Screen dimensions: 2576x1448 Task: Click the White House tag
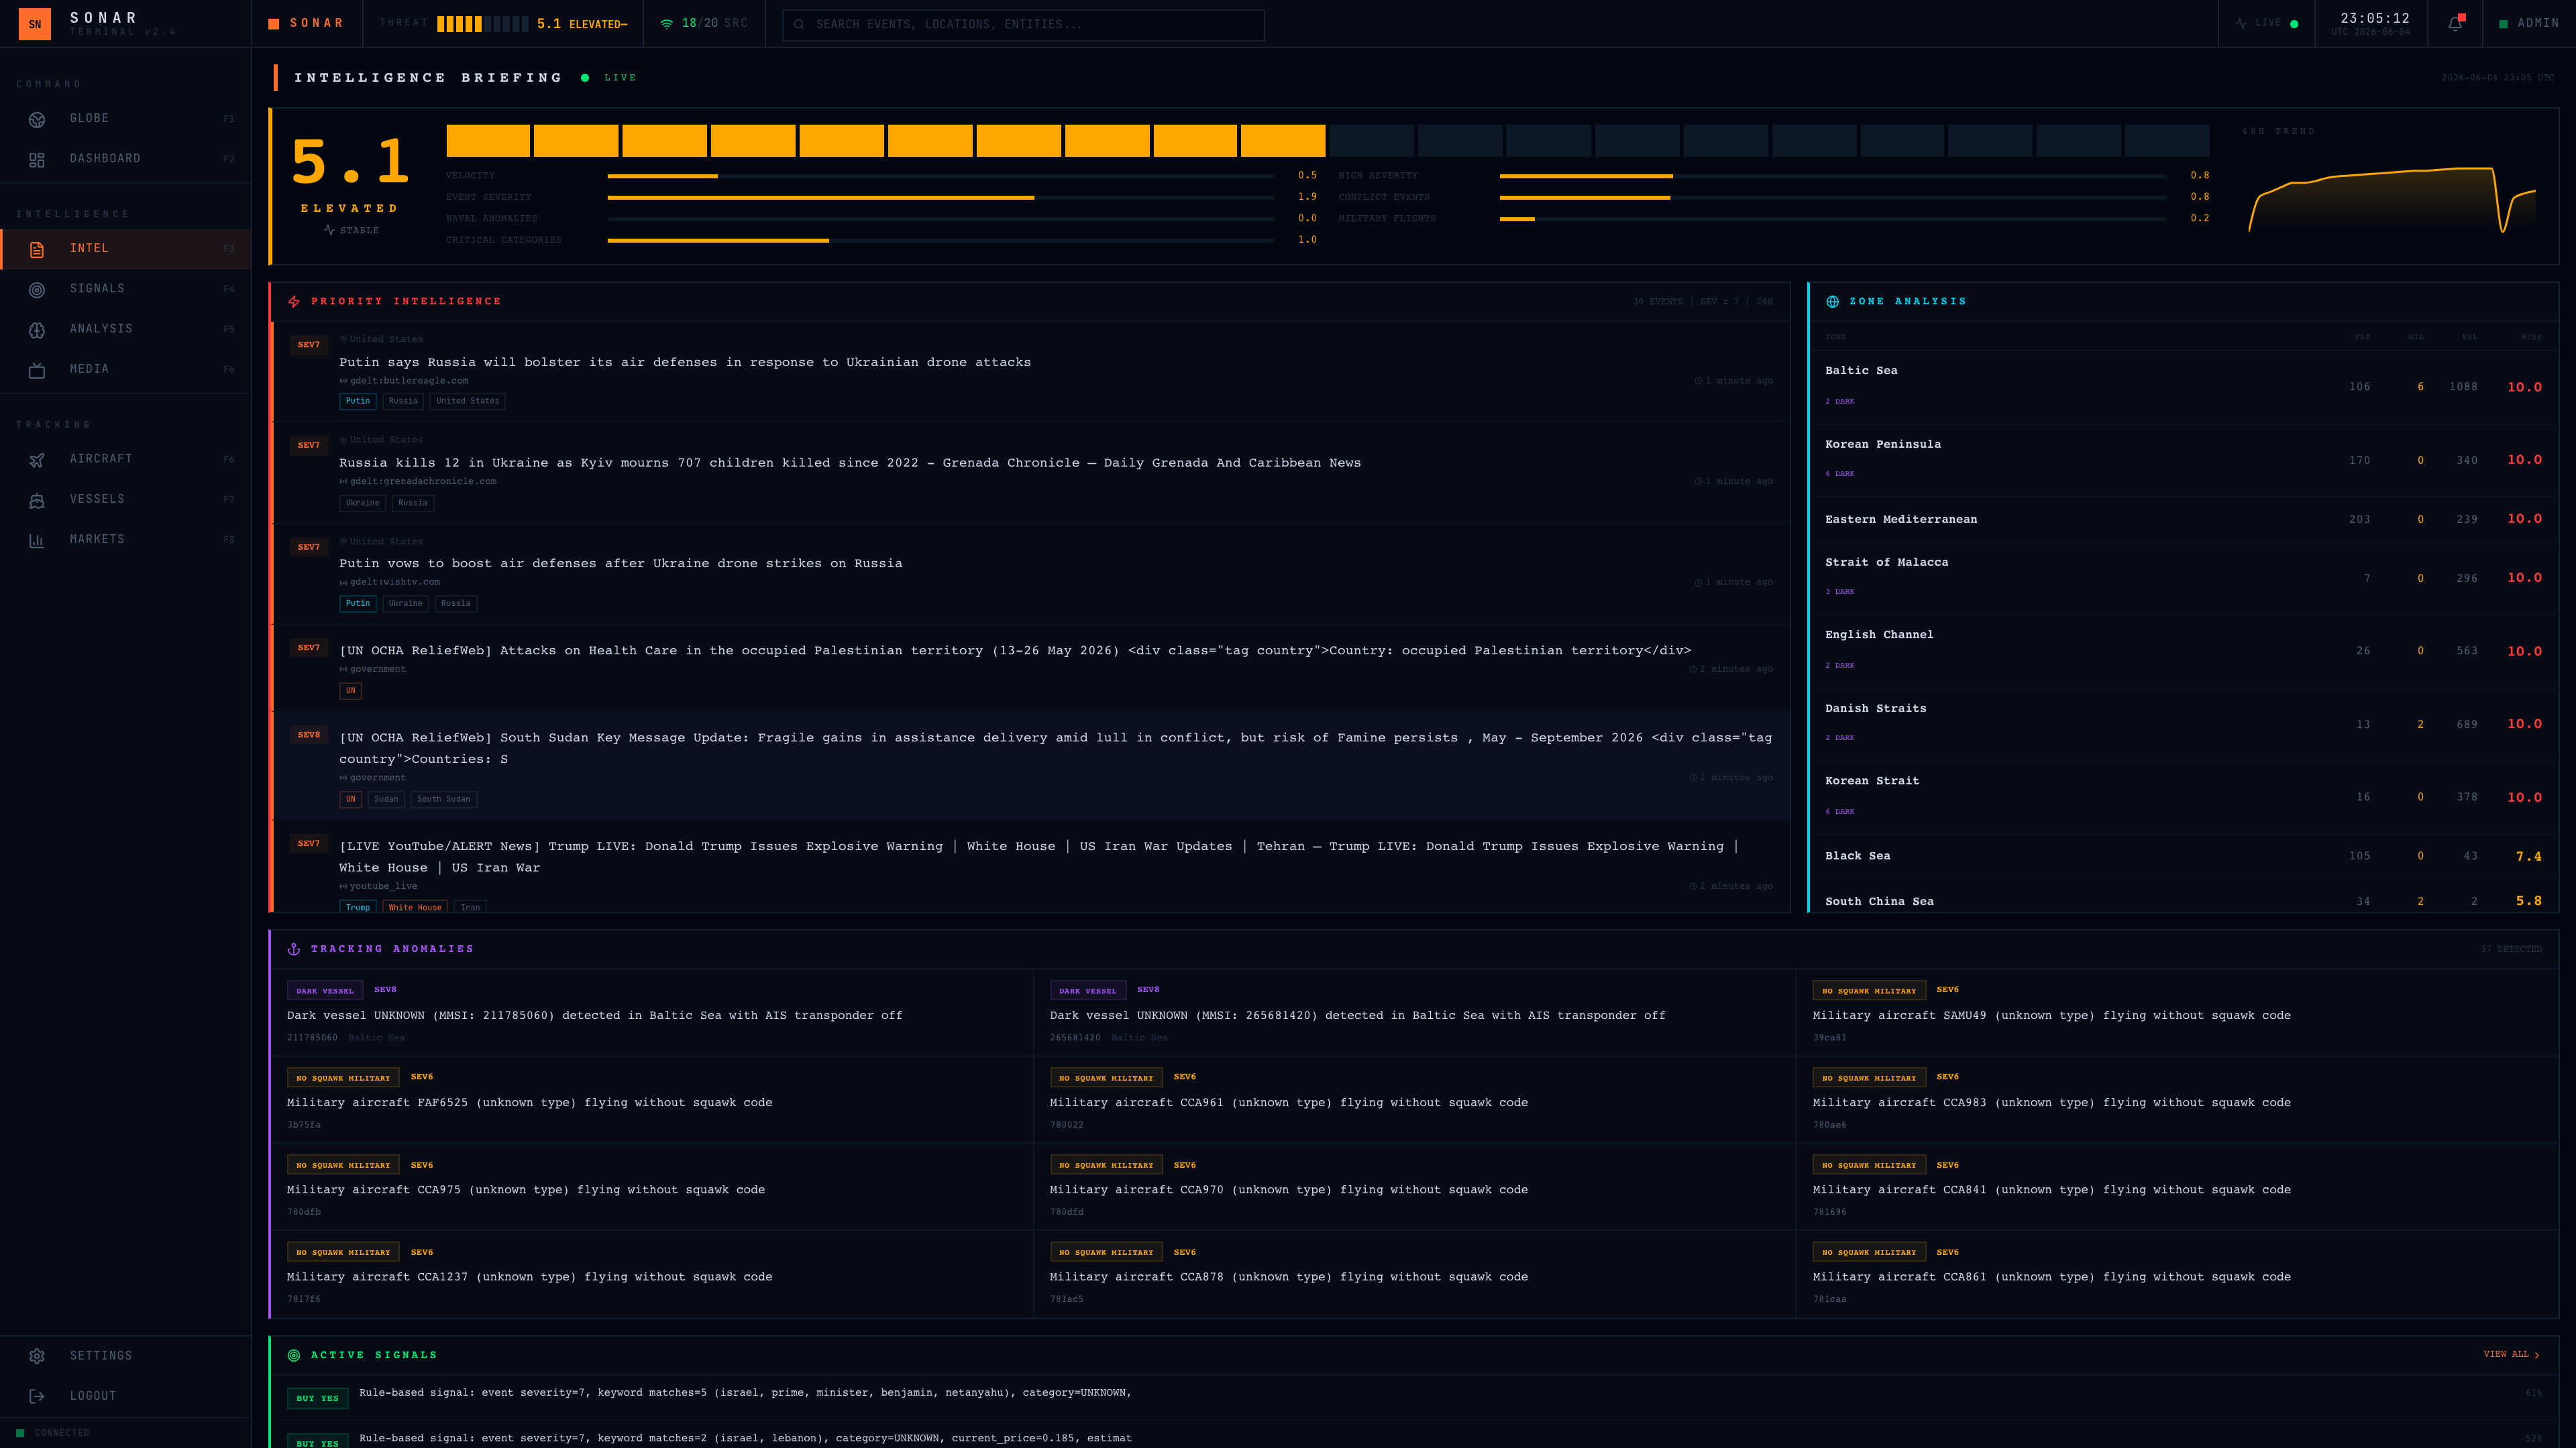(x=415, y=906)
